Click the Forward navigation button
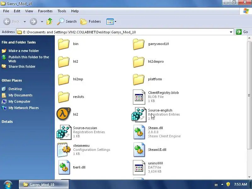 (x=33, y=21)
